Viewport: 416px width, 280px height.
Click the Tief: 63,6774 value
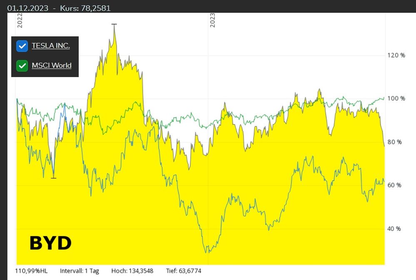pos(184,271)
